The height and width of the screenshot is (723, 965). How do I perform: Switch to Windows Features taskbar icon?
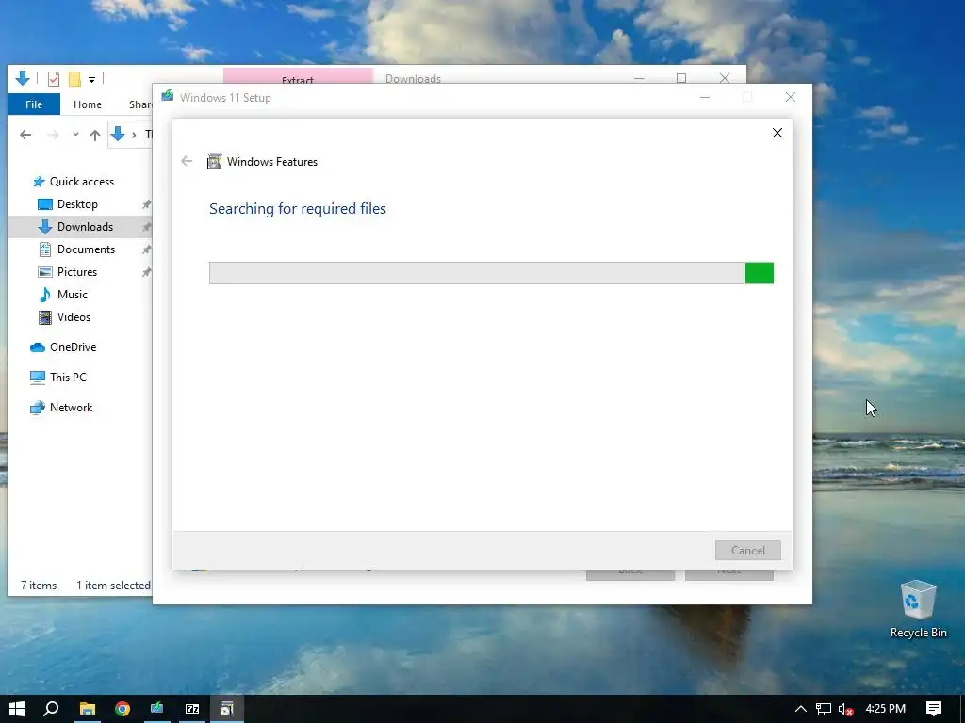(x=227, y=709)
